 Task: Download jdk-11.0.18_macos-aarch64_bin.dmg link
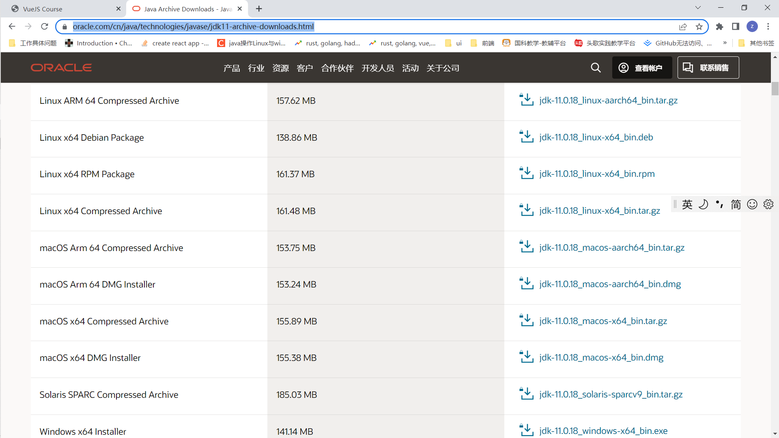click(x=610, y=284)
